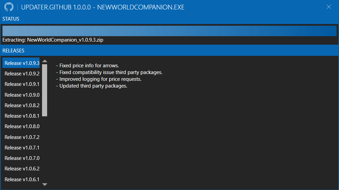Select Release v1.0.9.2 in the list

(x=21, y=74)
